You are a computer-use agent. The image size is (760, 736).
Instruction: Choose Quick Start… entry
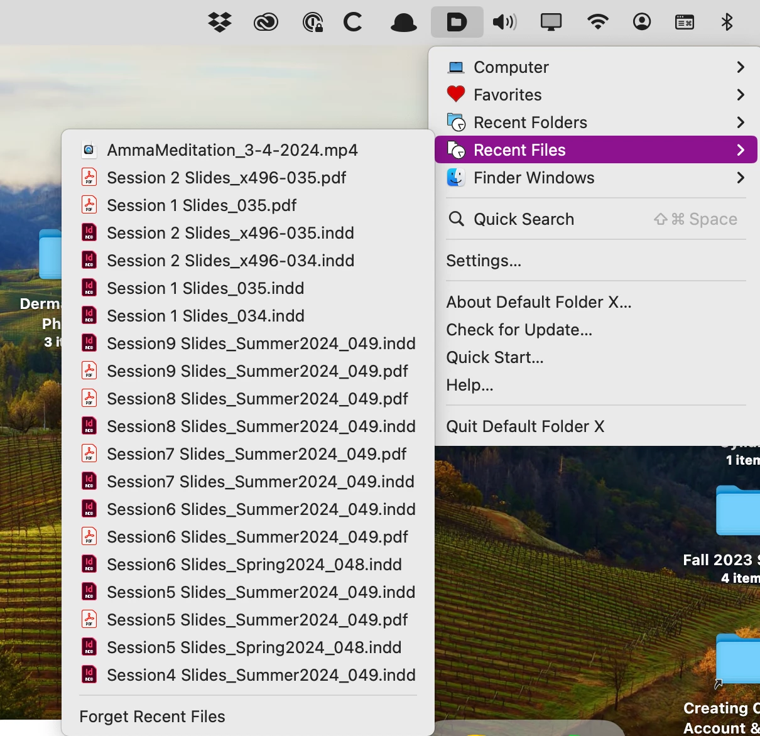pos(595,357)
